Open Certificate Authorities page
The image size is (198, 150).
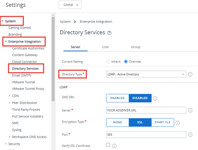28,48
